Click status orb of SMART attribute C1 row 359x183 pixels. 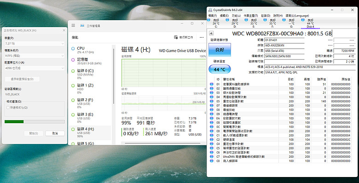click(x=212, y=135)
